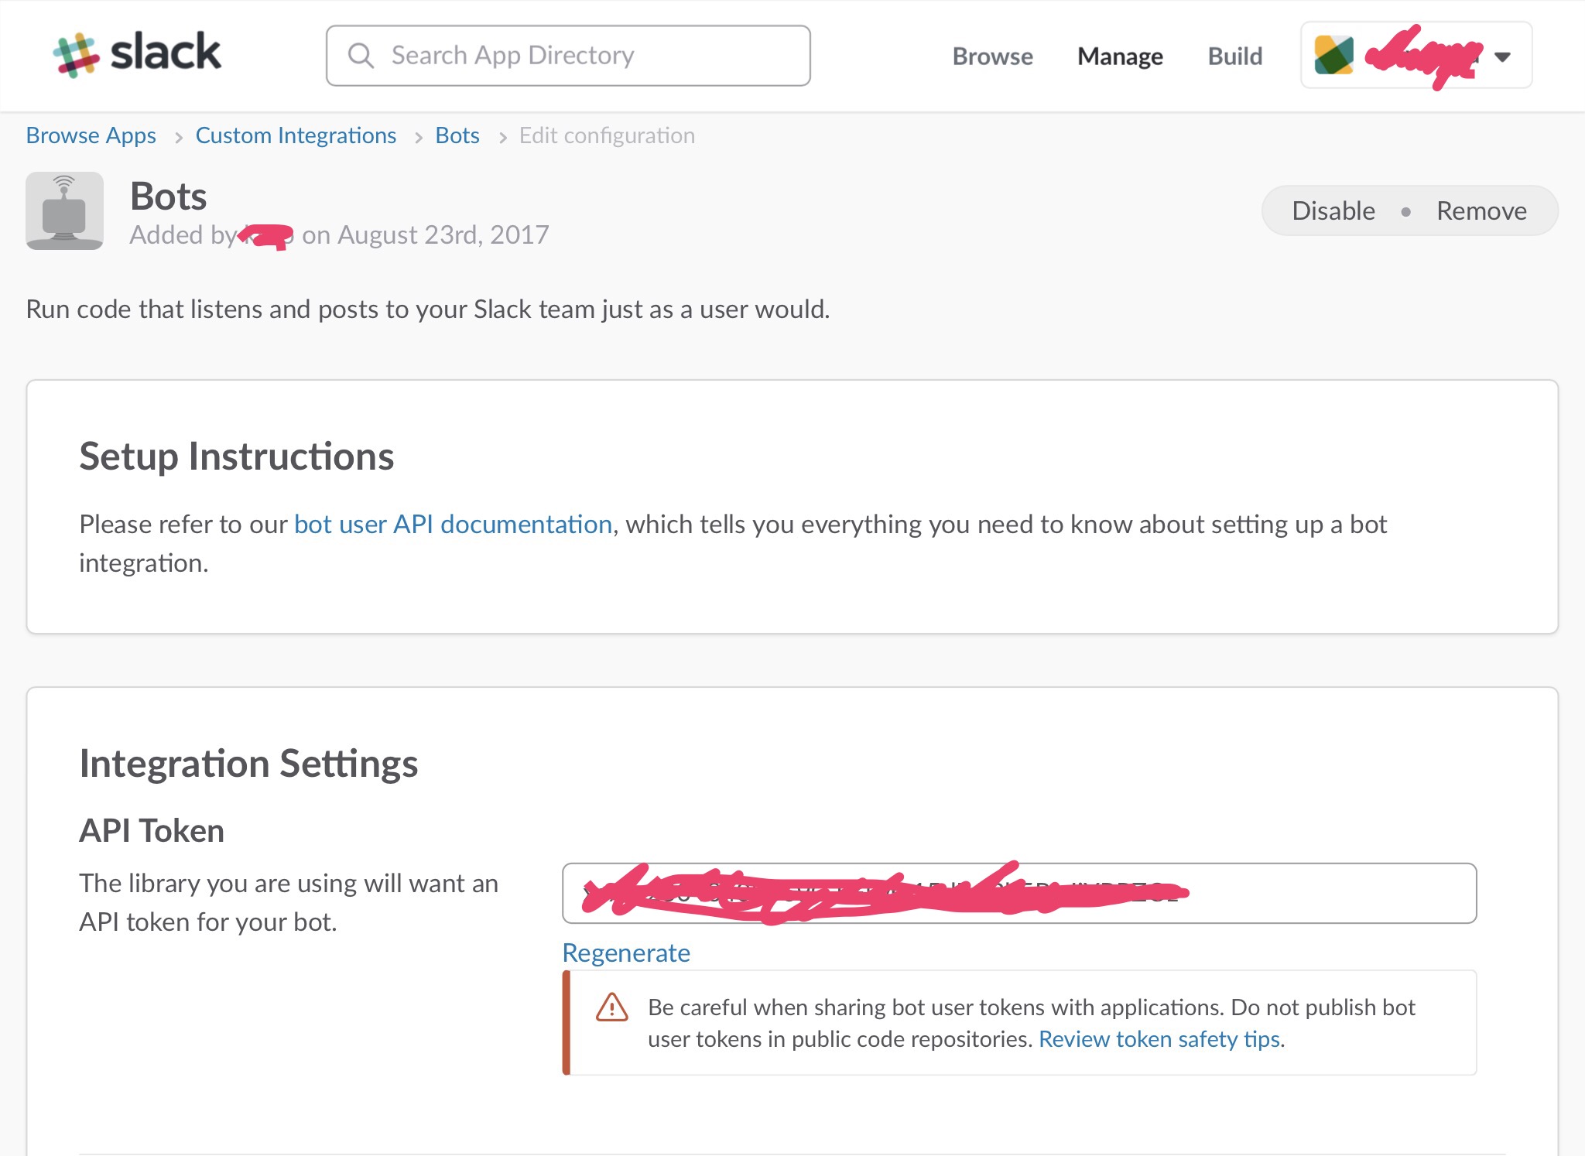Click the magnifying glass search icon

[x=361, y=55]
